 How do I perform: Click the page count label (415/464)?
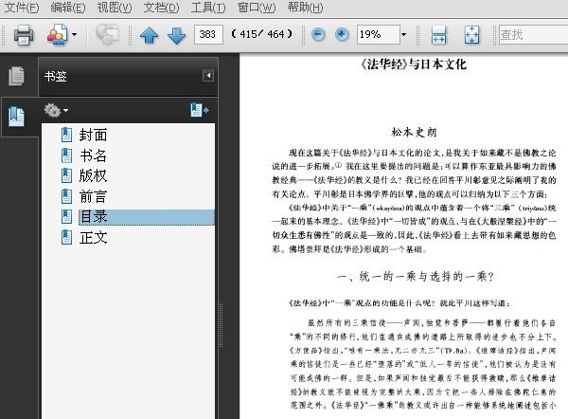click(261, 34)
